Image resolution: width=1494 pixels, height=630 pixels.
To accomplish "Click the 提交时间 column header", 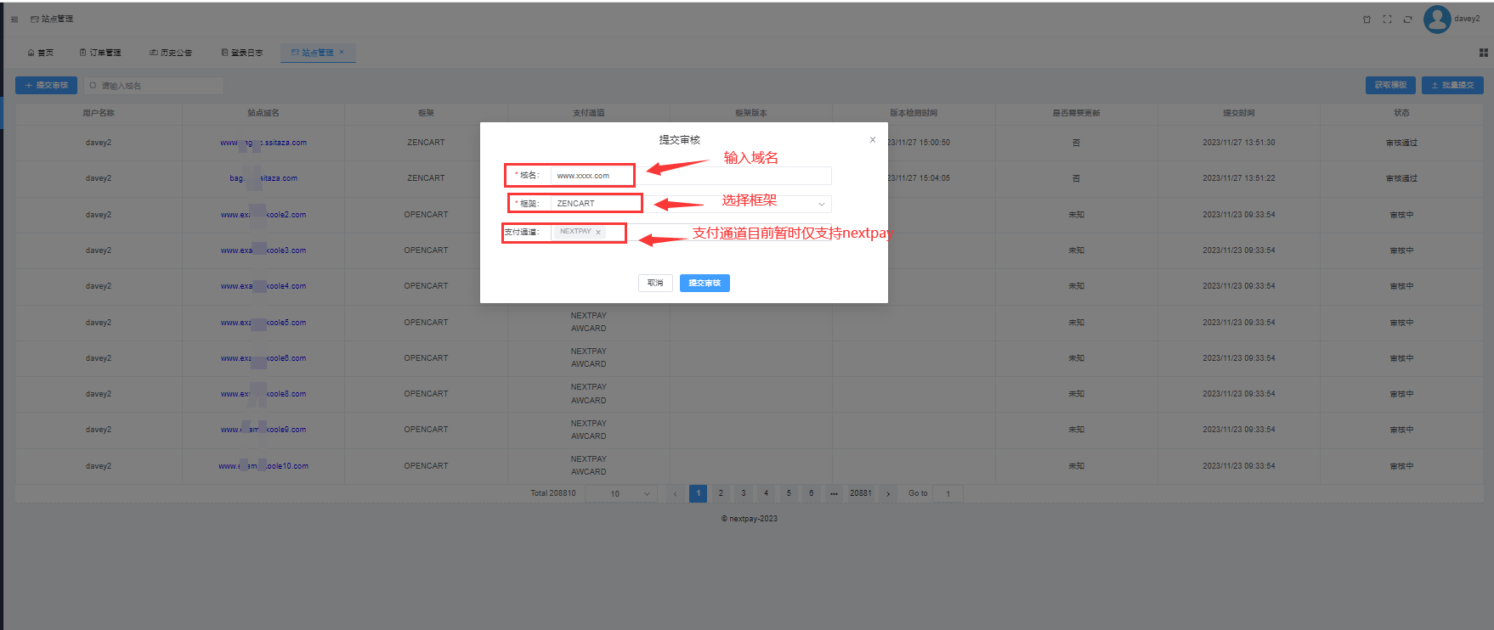I will 1239,113.
